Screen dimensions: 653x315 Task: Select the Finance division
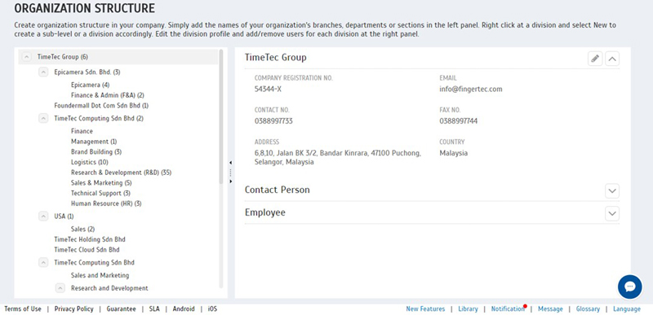point(82,131)
